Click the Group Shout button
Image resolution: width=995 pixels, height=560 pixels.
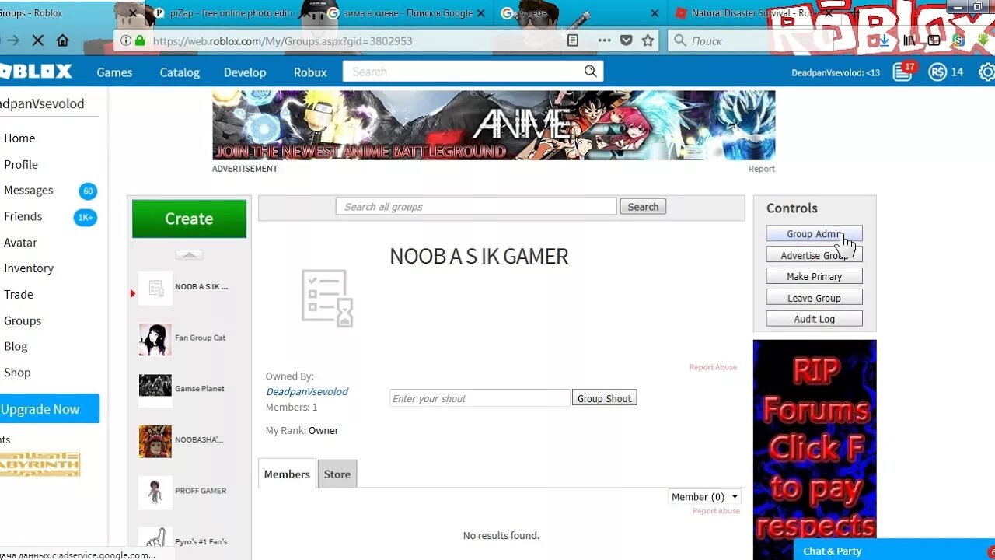604,398
